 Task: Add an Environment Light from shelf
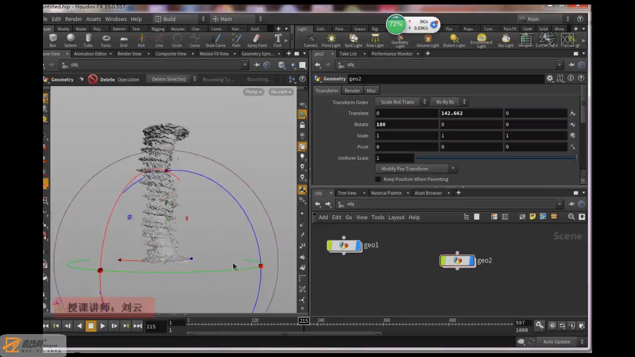tap(481, 41)
